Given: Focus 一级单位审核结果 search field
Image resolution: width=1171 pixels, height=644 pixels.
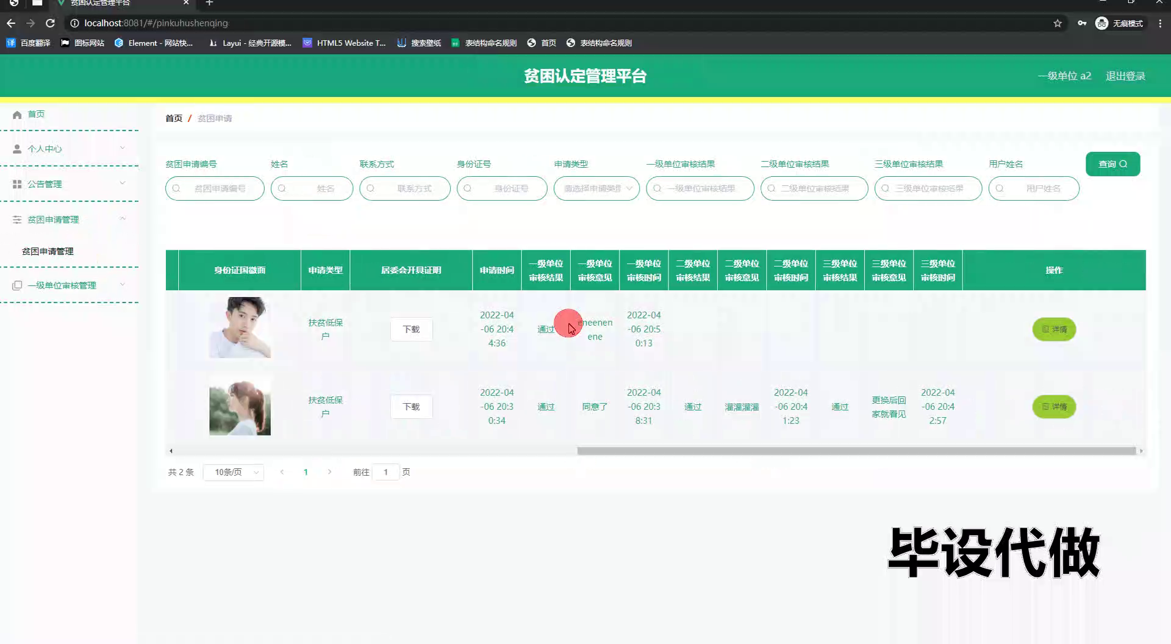Looking at the screenshot, I should [x=700, y=188].
